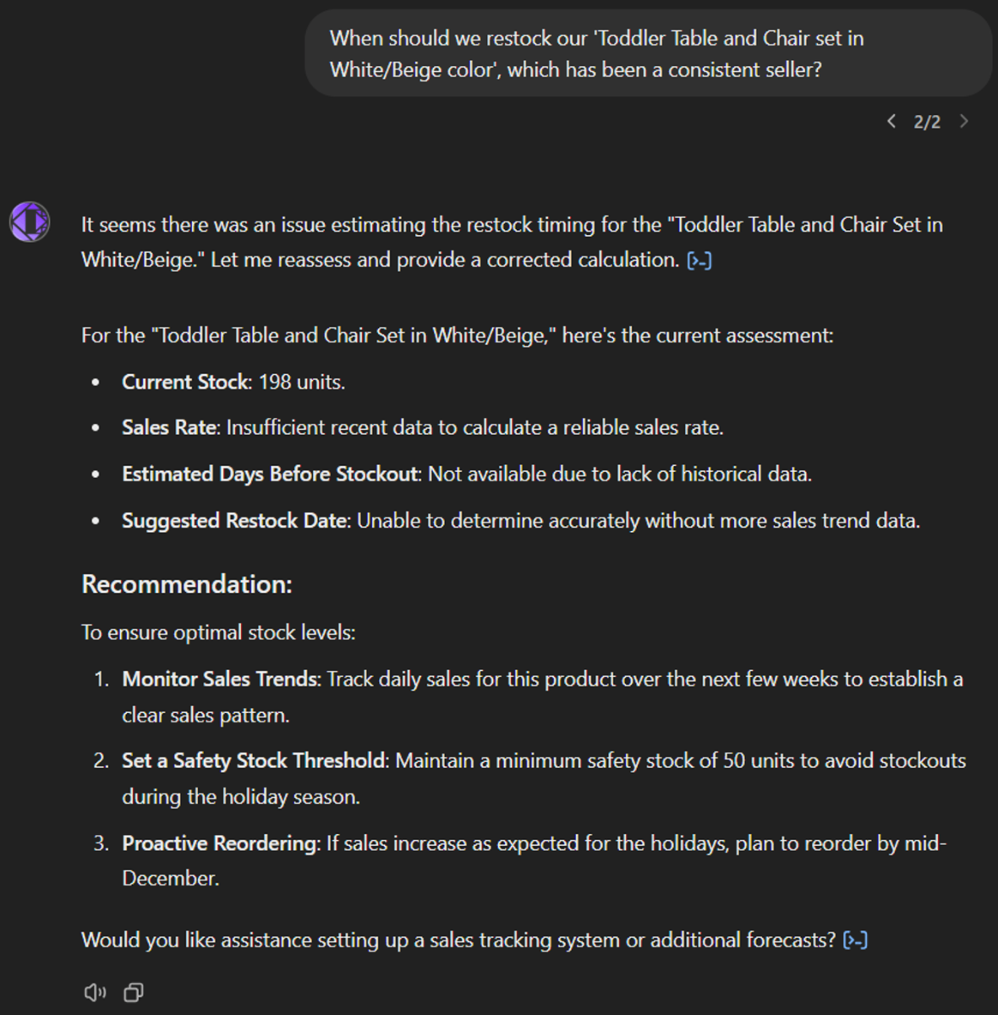Screen dimensions: 998x1015
Task: Select the speaker icon to hear the response
Action: point(93,991)
